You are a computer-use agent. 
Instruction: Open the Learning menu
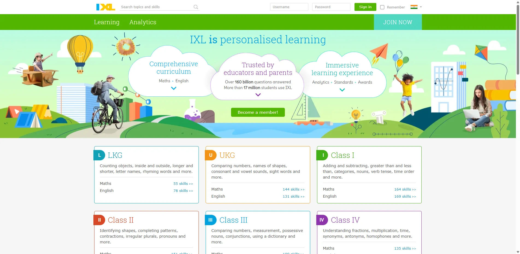(107, 22)
